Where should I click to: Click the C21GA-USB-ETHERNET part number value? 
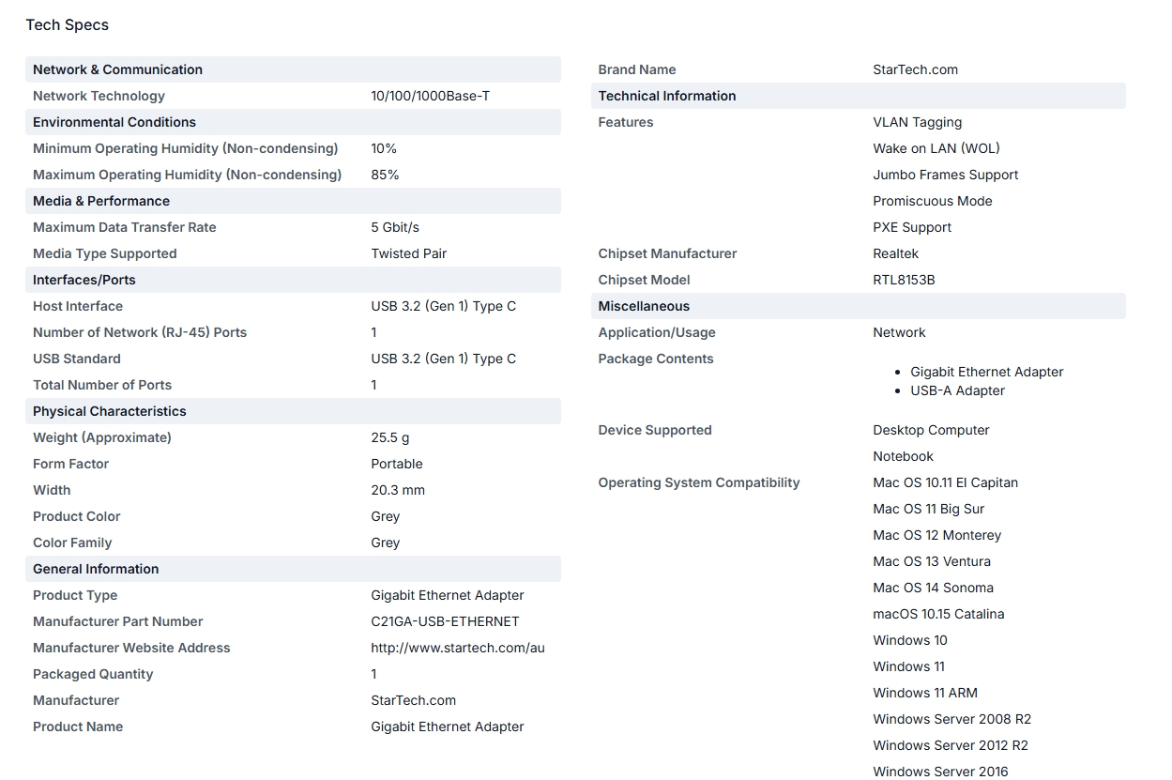click(445, 621)
